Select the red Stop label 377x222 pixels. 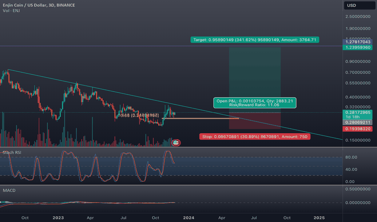tap(255, 136)
